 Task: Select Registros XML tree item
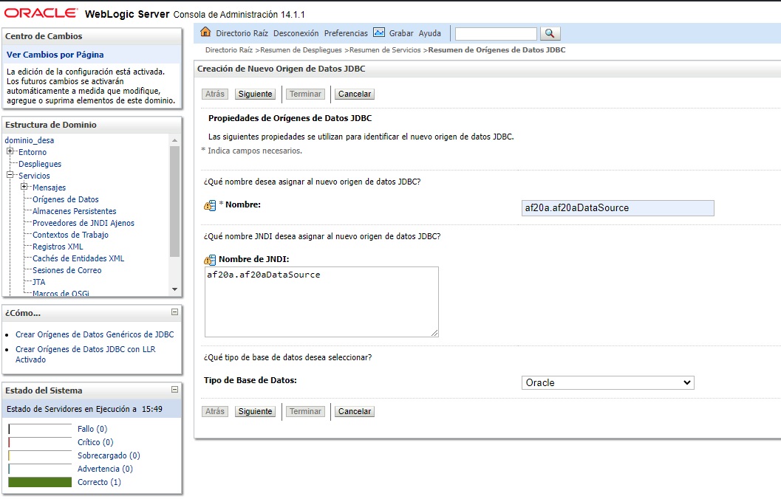[58, 247]
